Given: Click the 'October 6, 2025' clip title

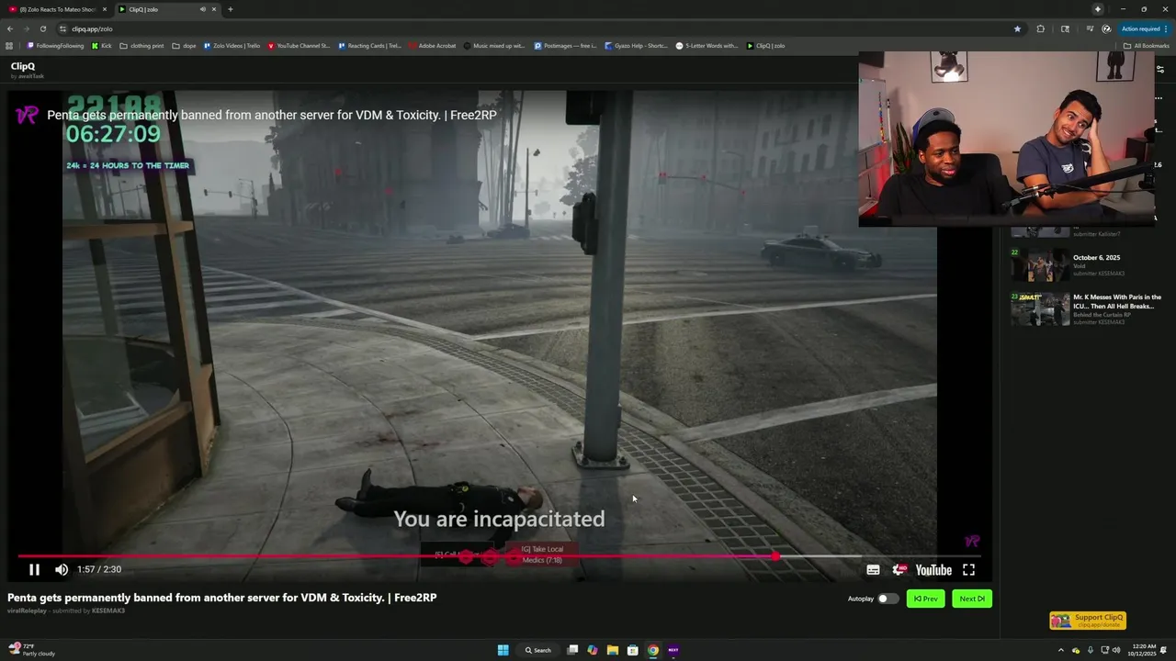Looking at the screenshot, I should click(1096, 258).
